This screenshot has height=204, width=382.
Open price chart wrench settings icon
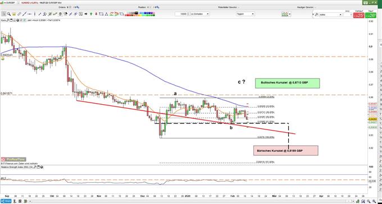click(8, 20)
